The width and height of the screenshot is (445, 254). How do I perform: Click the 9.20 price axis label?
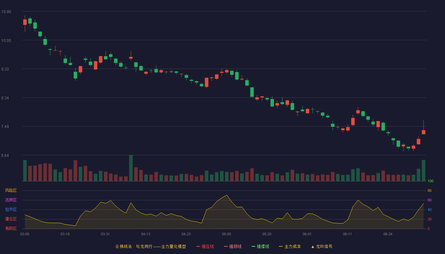click(x=5, y=69)
